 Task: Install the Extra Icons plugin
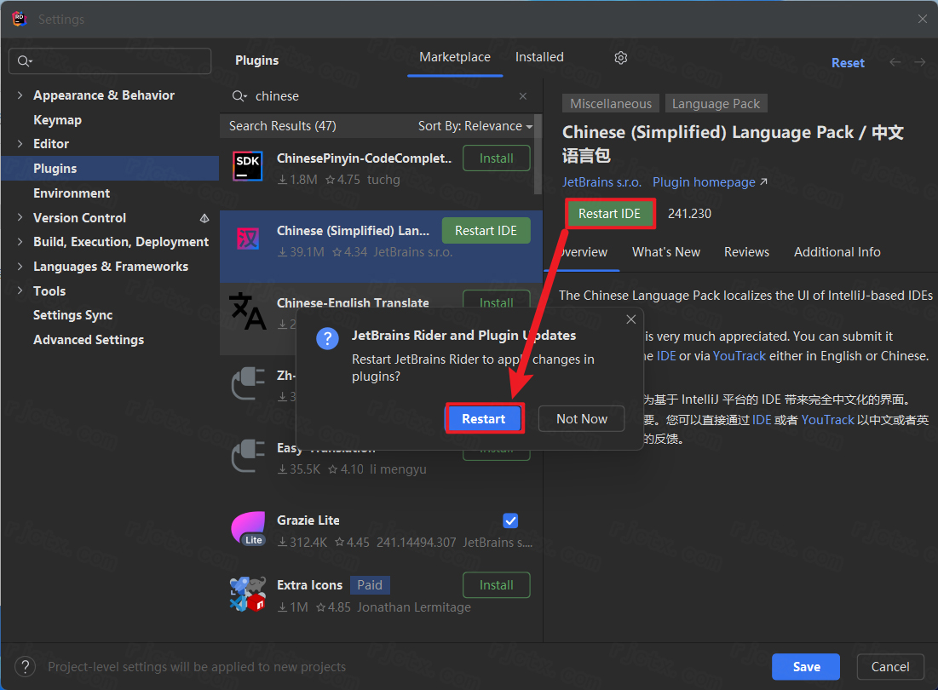click(496, 585)
